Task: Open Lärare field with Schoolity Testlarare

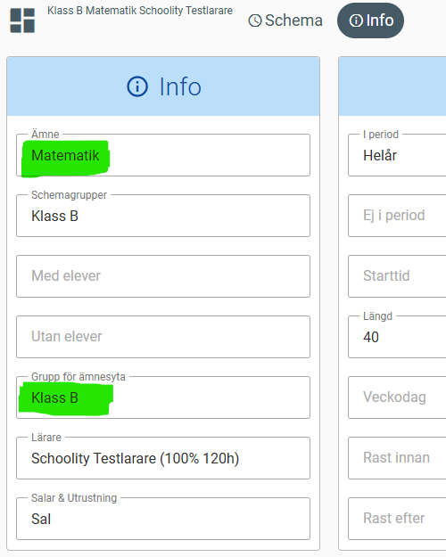Action: coord(163,458)
